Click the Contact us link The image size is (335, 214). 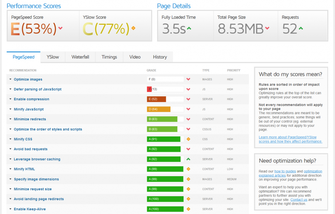(299, 199)
